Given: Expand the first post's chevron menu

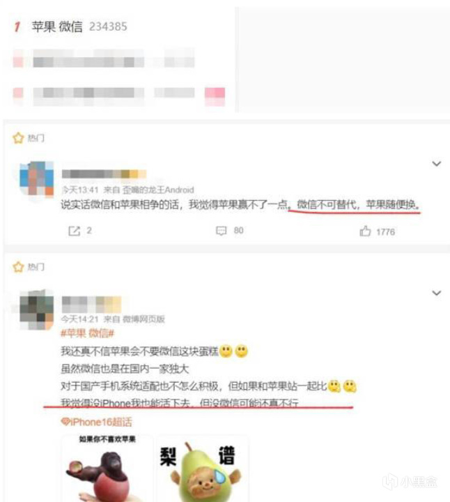Looking at the screenshot, I should coord(437,164).
